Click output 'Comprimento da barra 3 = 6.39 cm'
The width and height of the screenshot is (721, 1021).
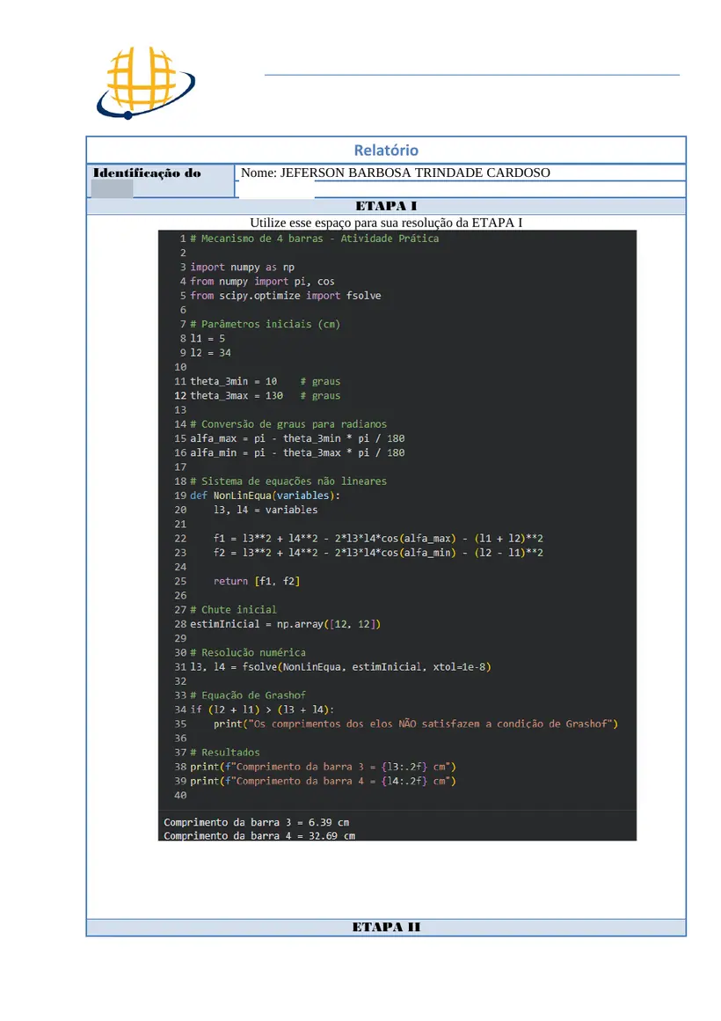click(257, 823)
